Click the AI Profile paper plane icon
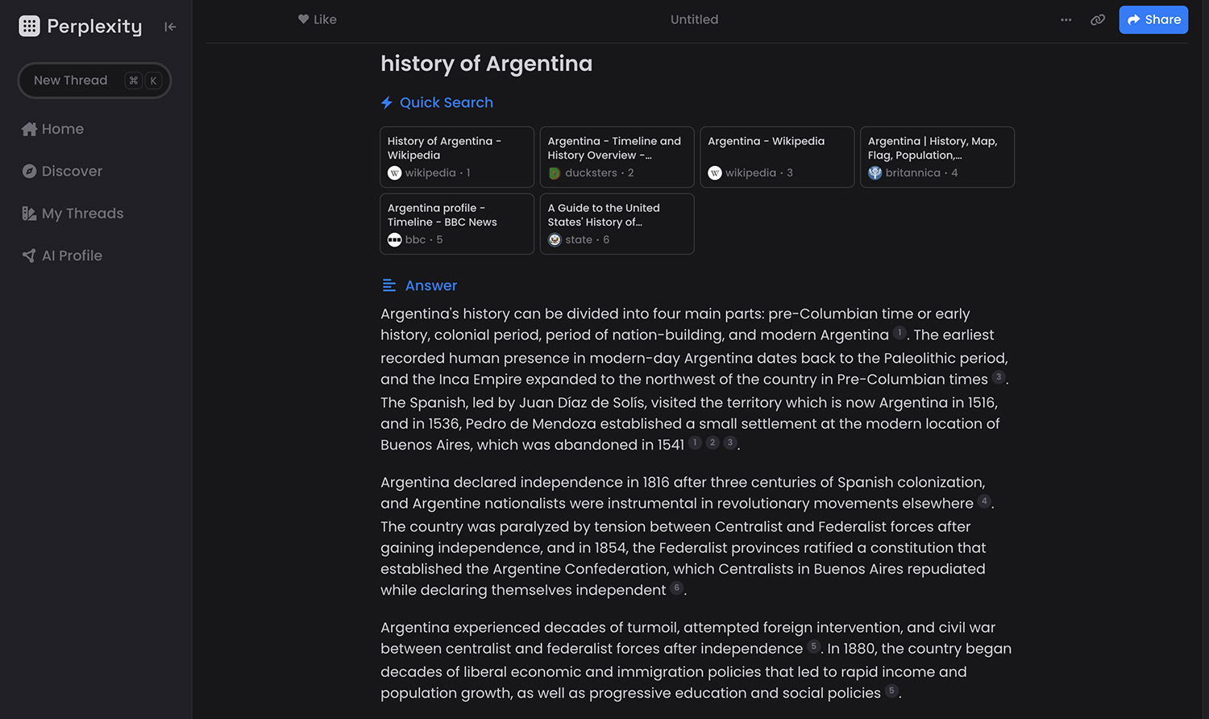 [x=29, y=256]
